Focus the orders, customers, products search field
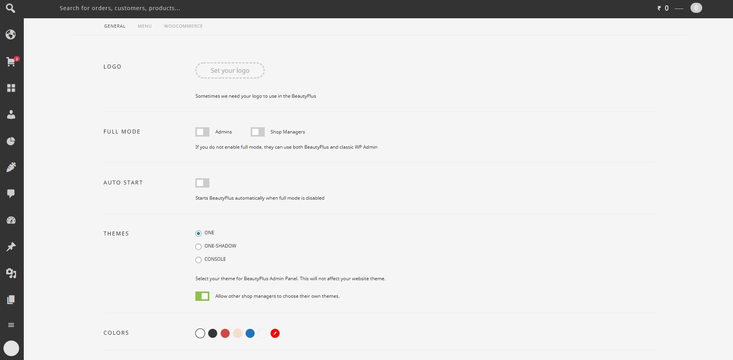 [x=120, y=8]
